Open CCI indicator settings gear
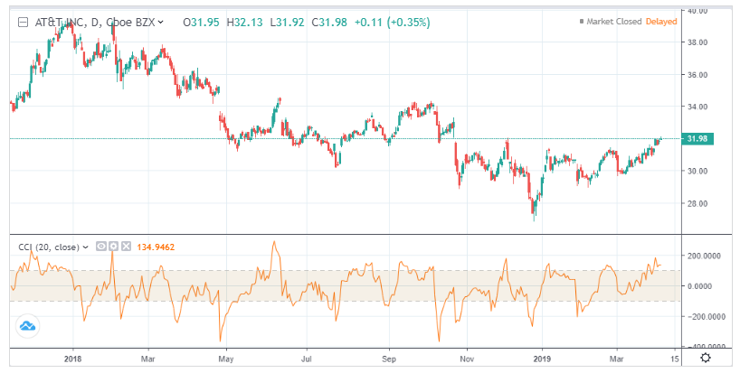 [112, 247]
